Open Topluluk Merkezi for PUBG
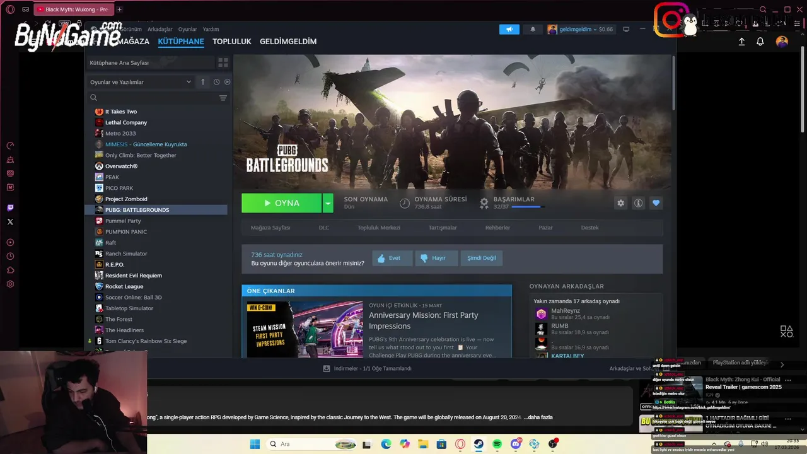The height and width of the screenshot is (454, 807). point(379,228)
